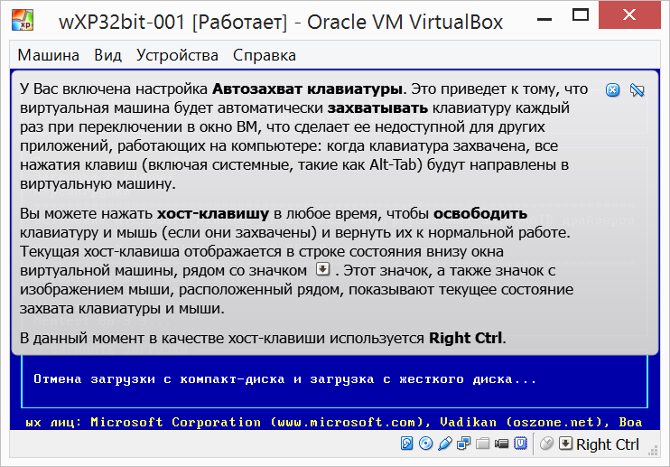Minimize the VirtualBox window
This screenshot has width=670, height=467.
[x=544, y=19]
